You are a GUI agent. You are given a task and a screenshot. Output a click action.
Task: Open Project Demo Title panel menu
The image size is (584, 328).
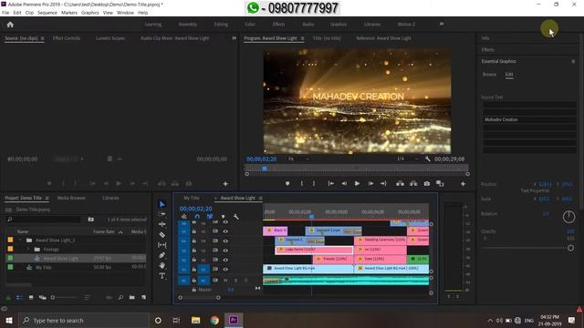pos(47,199)
